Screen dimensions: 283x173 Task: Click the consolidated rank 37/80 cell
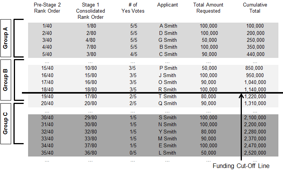pyautogui.click(x=90, y=146)
